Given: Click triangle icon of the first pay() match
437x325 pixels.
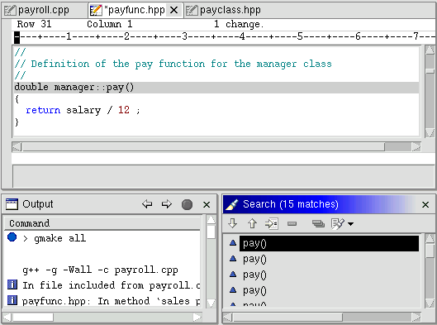Looking at the screenshot, I should [233, 243].
